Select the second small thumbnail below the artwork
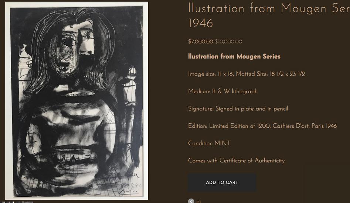350x203 pixels. (25, 202)
